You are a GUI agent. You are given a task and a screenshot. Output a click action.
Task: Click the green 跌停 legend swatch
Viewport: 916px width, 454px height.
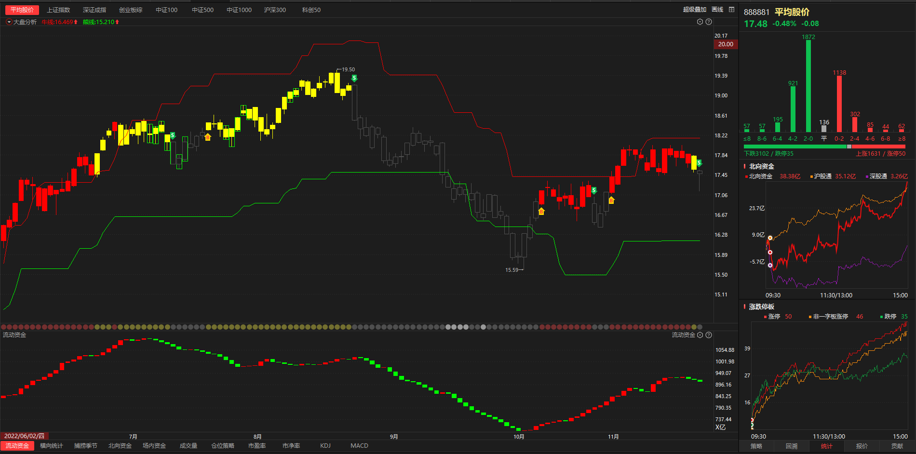[x=881, y=317]
